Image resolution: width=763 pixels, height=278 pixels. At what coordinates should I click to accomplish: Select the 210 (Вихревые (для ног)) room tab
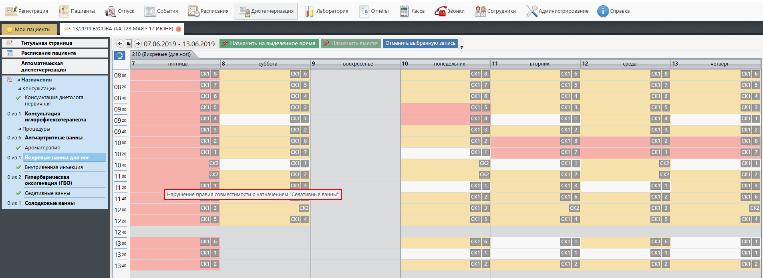pyautogui.click(x=161, y=54)
